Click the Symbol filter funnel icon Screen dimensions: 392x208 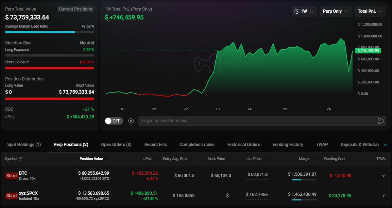tap(21, 159)
